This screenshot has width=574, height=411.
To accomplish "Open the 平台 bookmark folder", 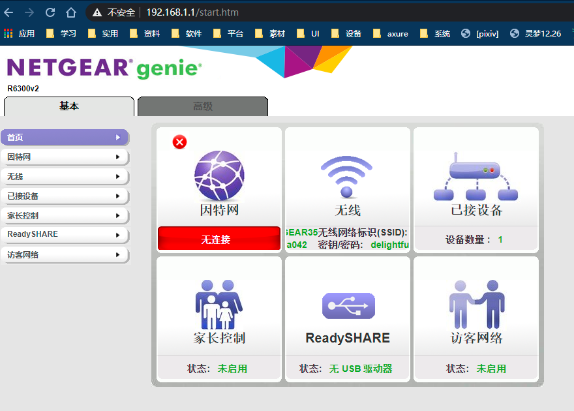I will pyautogui.click(x=228, y=34).
